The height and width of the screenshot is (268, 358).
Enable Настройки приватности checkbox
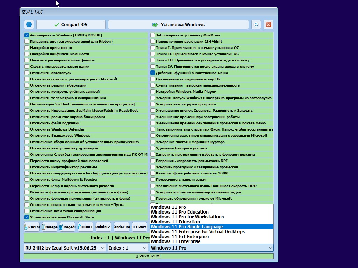27,47
